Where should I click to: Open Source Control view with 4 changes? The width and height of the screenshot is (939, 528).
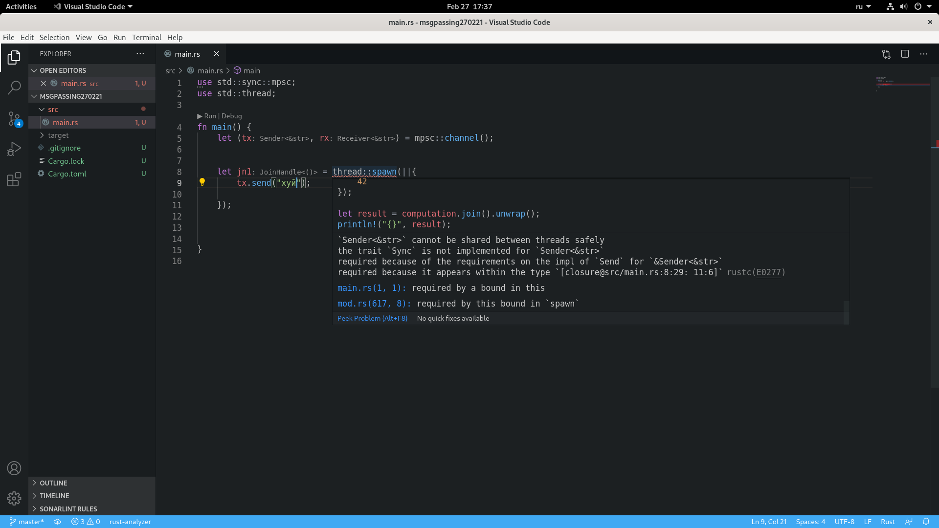click(x=14, y=119)
